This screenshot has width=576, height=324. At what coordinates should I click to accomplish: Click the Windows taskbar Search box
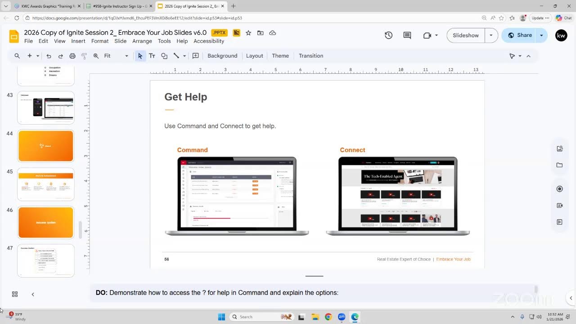[262, 317]
